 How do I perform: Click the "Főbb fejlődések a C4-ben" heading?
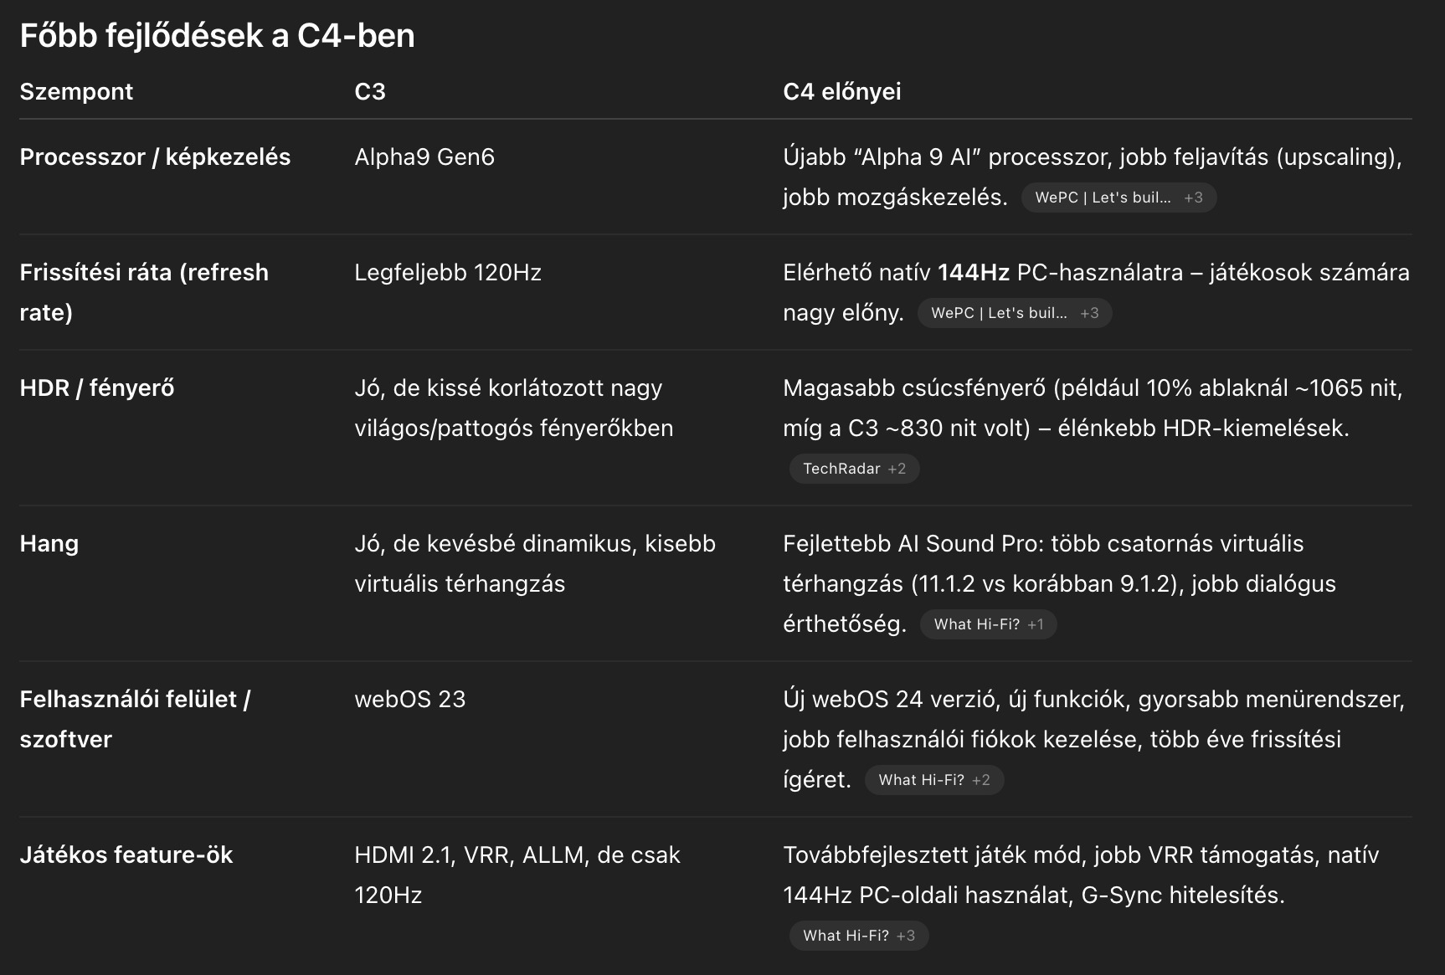click(x=217, y=35)
